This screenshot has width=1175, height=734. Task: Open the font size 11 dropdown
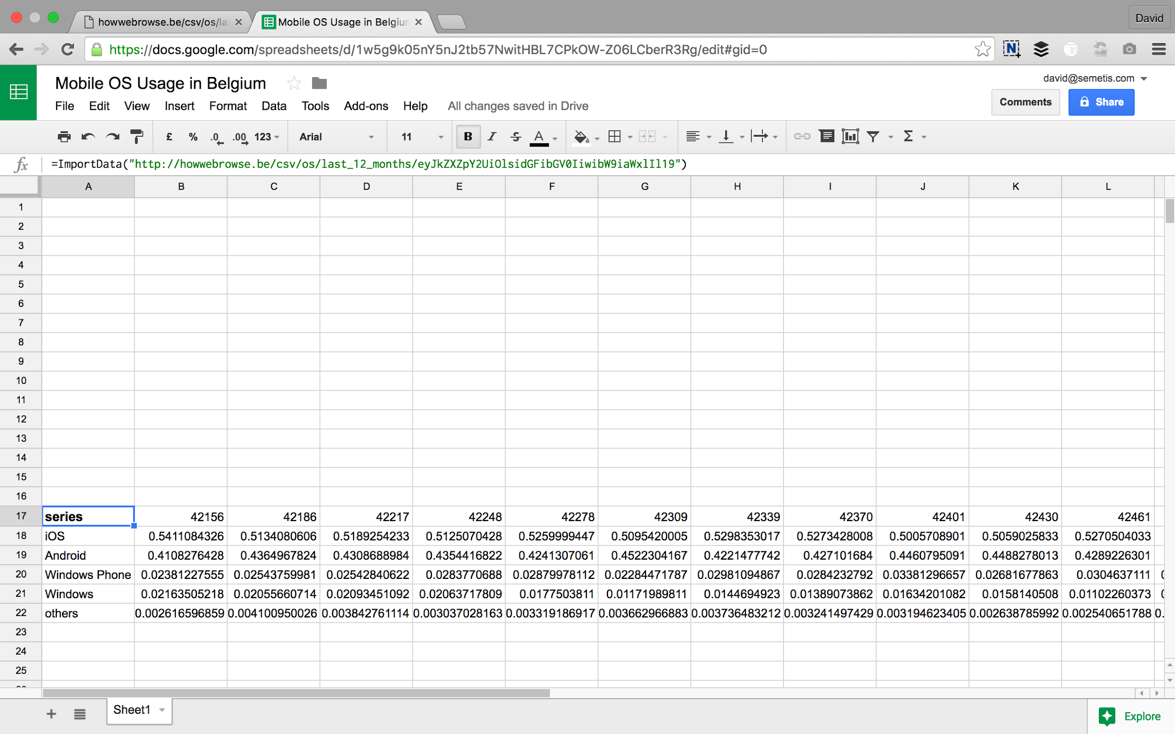[x=422, y=137]
